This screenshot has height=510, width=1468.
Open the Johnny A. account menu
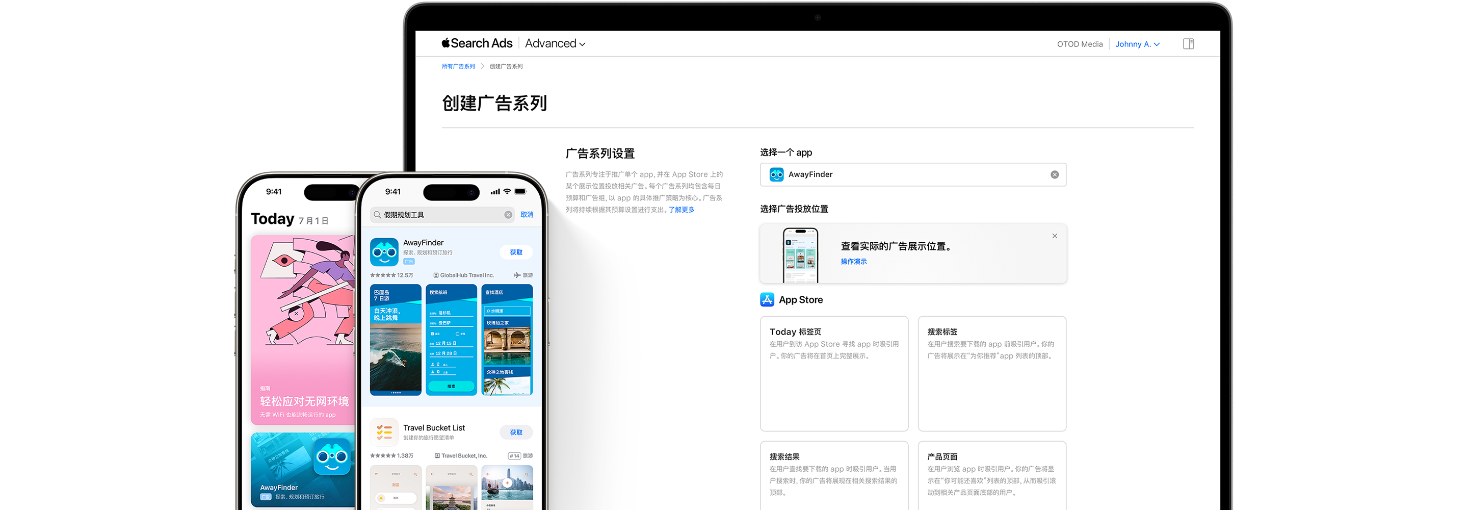pyautogui.click(x=1138, y=44)
